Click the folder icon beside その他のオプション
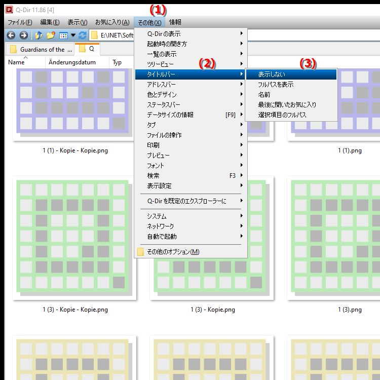This screenshot has width=380, height=380. click(140, 252)
